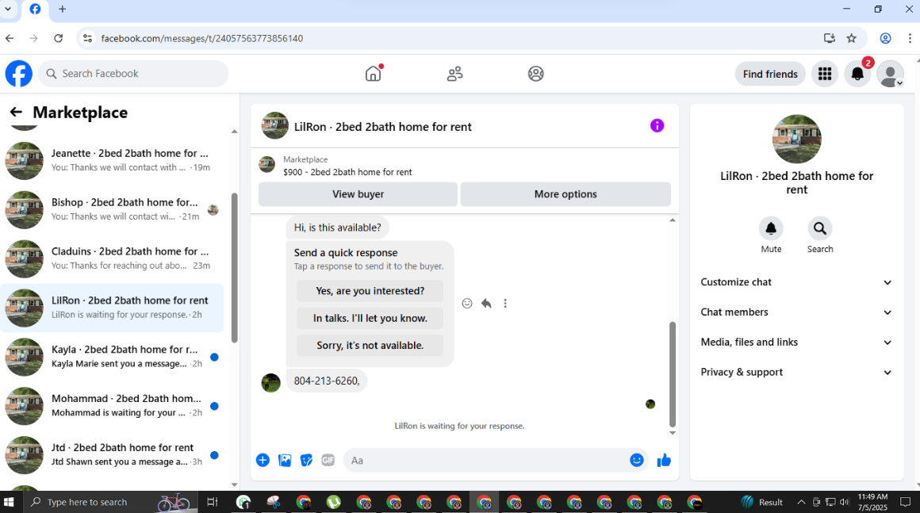920x513 pixels.
Task: Choose a GIF from the GIF icon
Action: (x=328, y=460)
